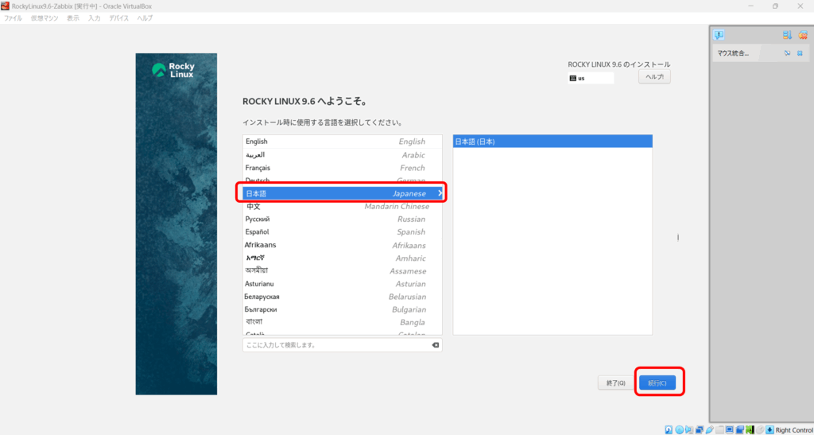Image resolution: width=814 pixels, height=435 pixels.
Task: Open the 入力 menu
Action: 94,18
